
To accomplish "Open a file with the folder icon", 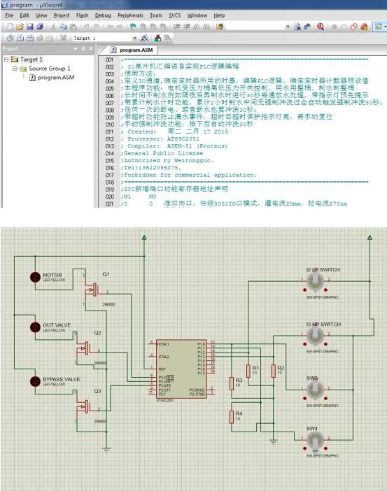I will pyautogui.click(x=20, y=27).
